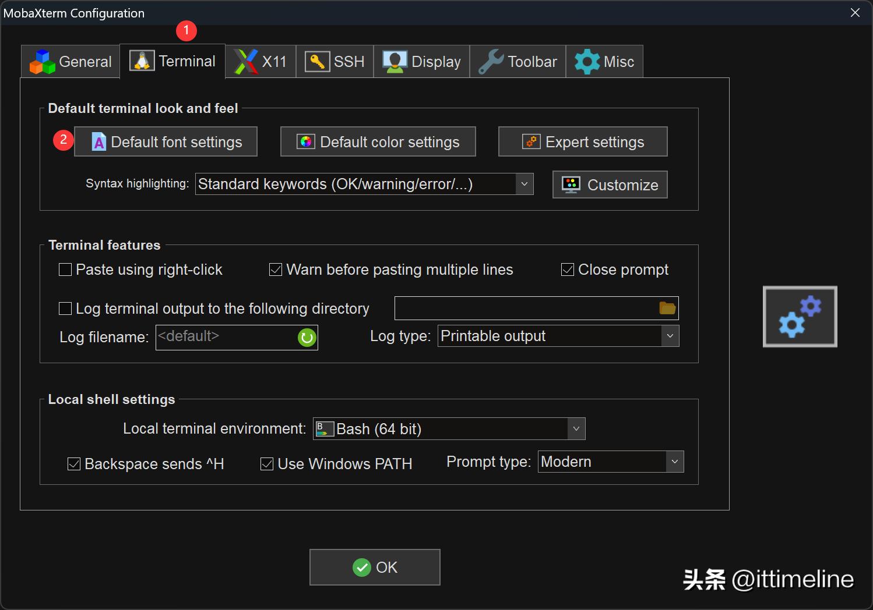Open the Misc tab with gear icon
Viewport: 873px width, 610px height.
(604, 62)
